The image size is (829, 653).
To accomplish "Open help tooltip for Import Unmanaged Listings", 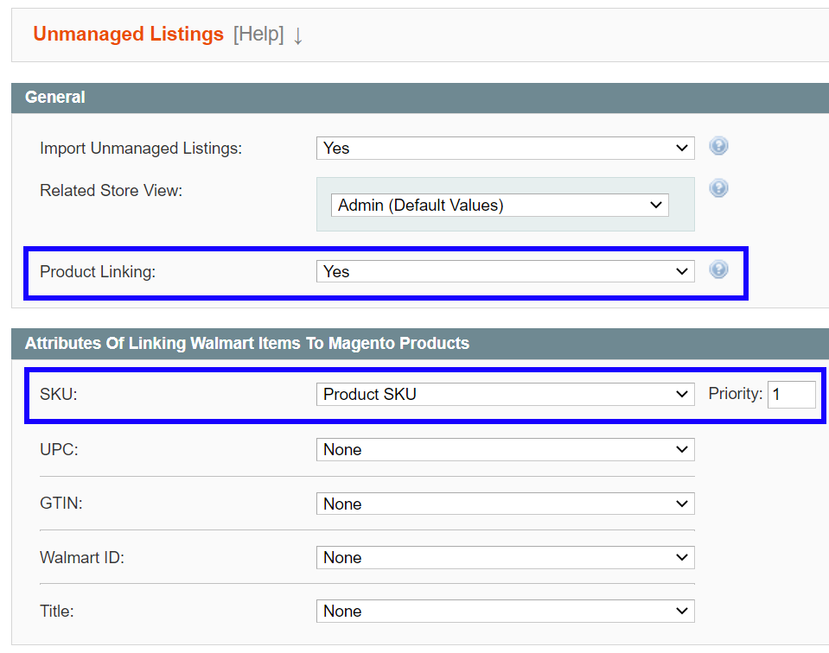I will point(718,145).
